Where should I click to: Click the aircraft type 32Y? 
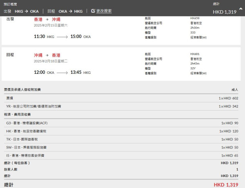pos(193,69)
